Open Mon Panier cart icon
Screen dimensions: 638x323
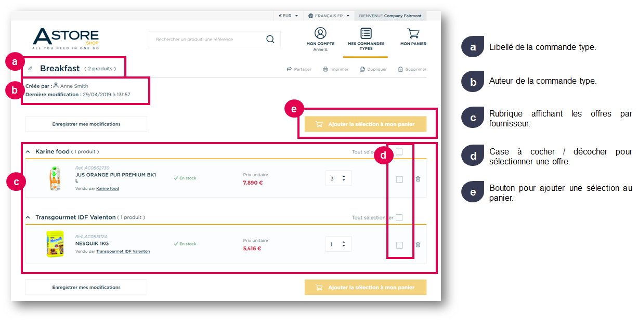[413, 33]
